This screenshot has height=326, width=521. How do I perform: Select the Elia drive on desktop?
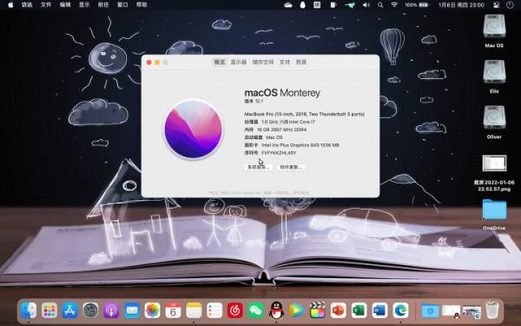494,77
